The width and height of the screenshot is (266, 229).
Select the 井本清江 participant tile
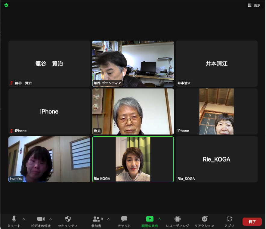point(217,63)
